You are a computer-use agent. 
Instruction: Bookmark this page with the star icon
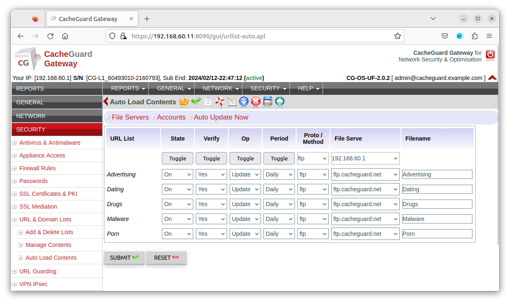pos(397,36)
